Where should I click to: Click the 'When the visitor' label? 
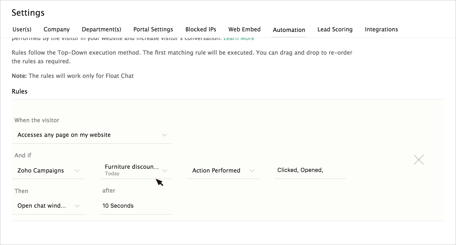click(37, 120)
